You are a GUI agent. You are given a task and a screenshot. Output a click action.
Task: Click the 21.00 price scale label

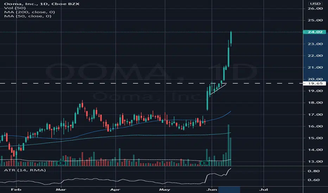[x=315, y=67]
